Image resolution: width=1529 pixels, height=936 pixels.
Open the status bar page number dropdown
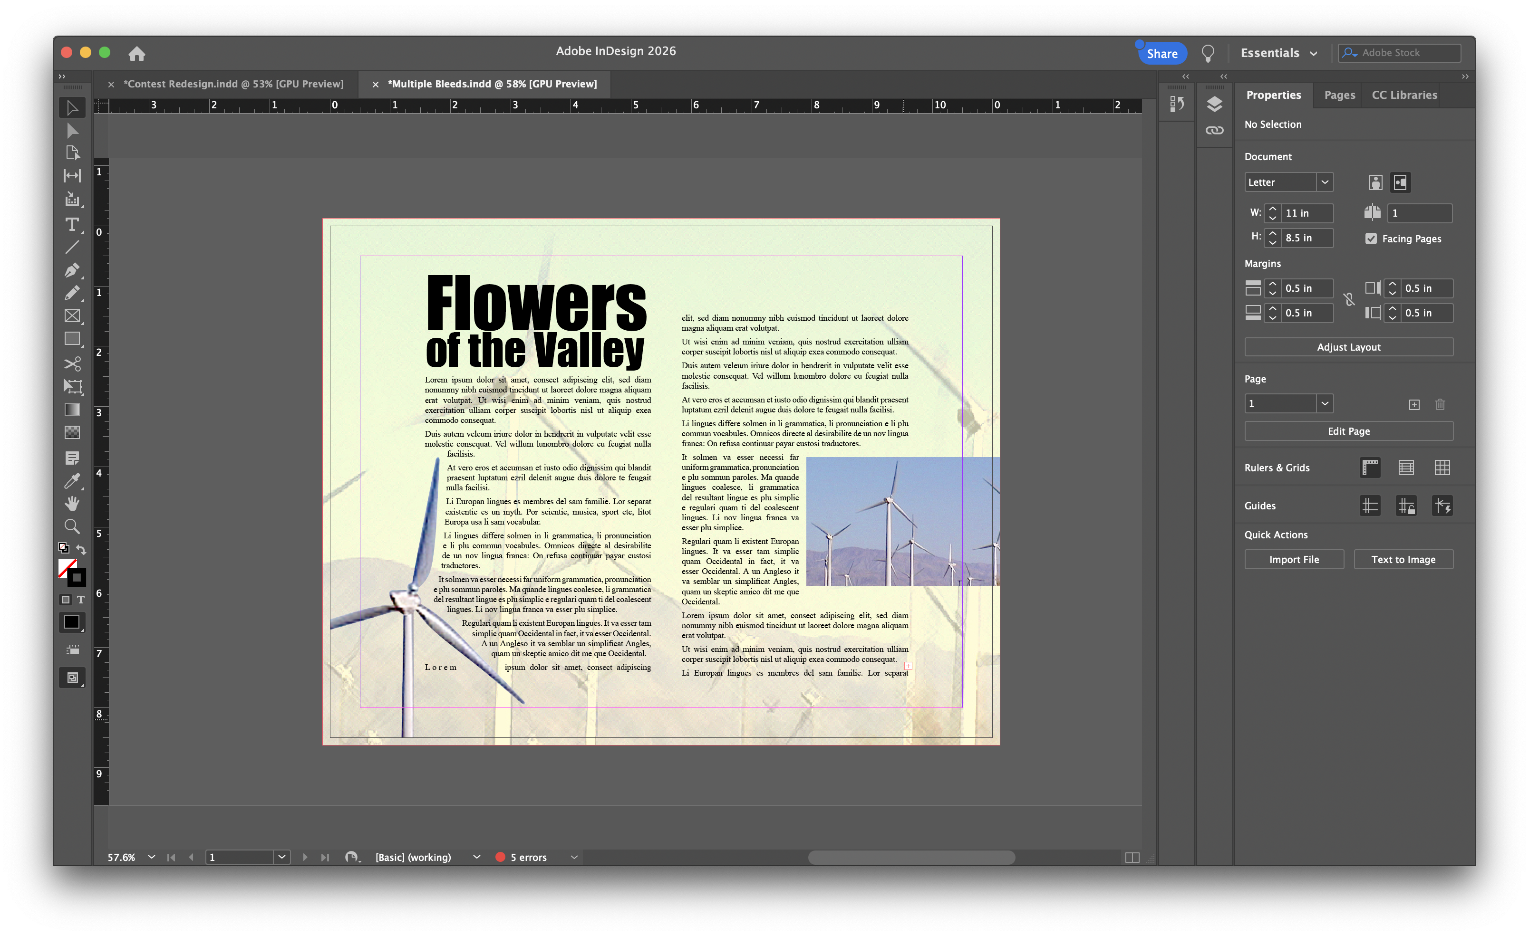coord(282,857)
